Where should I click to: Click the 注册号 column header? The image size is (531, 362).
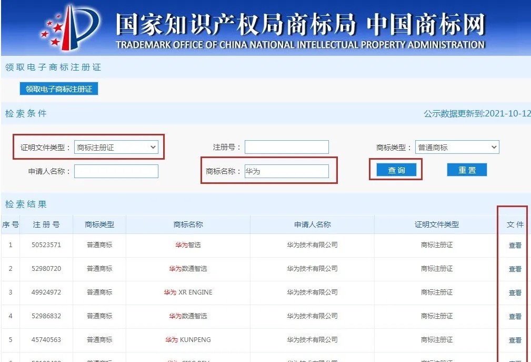click(46, 224)
